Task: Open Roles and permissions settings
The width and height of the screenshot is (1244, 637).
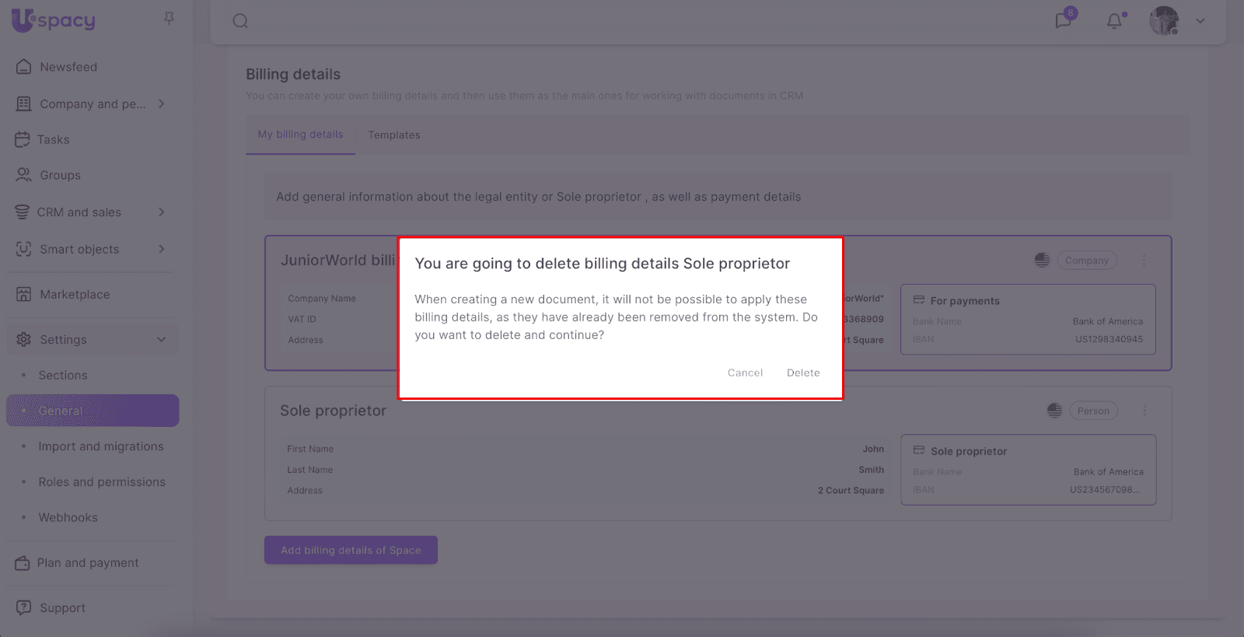Action: (x=102, y=482)
